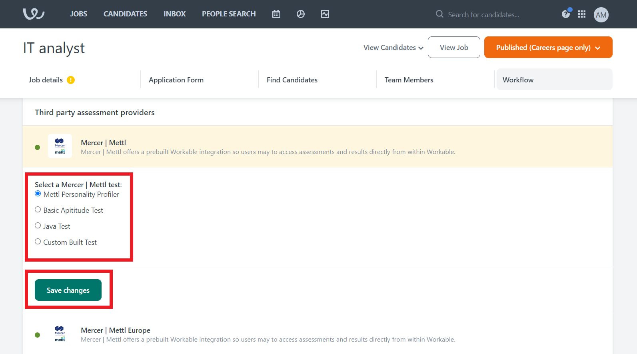
Task: Open the analytics image chart icon
Action: point(325,14)
